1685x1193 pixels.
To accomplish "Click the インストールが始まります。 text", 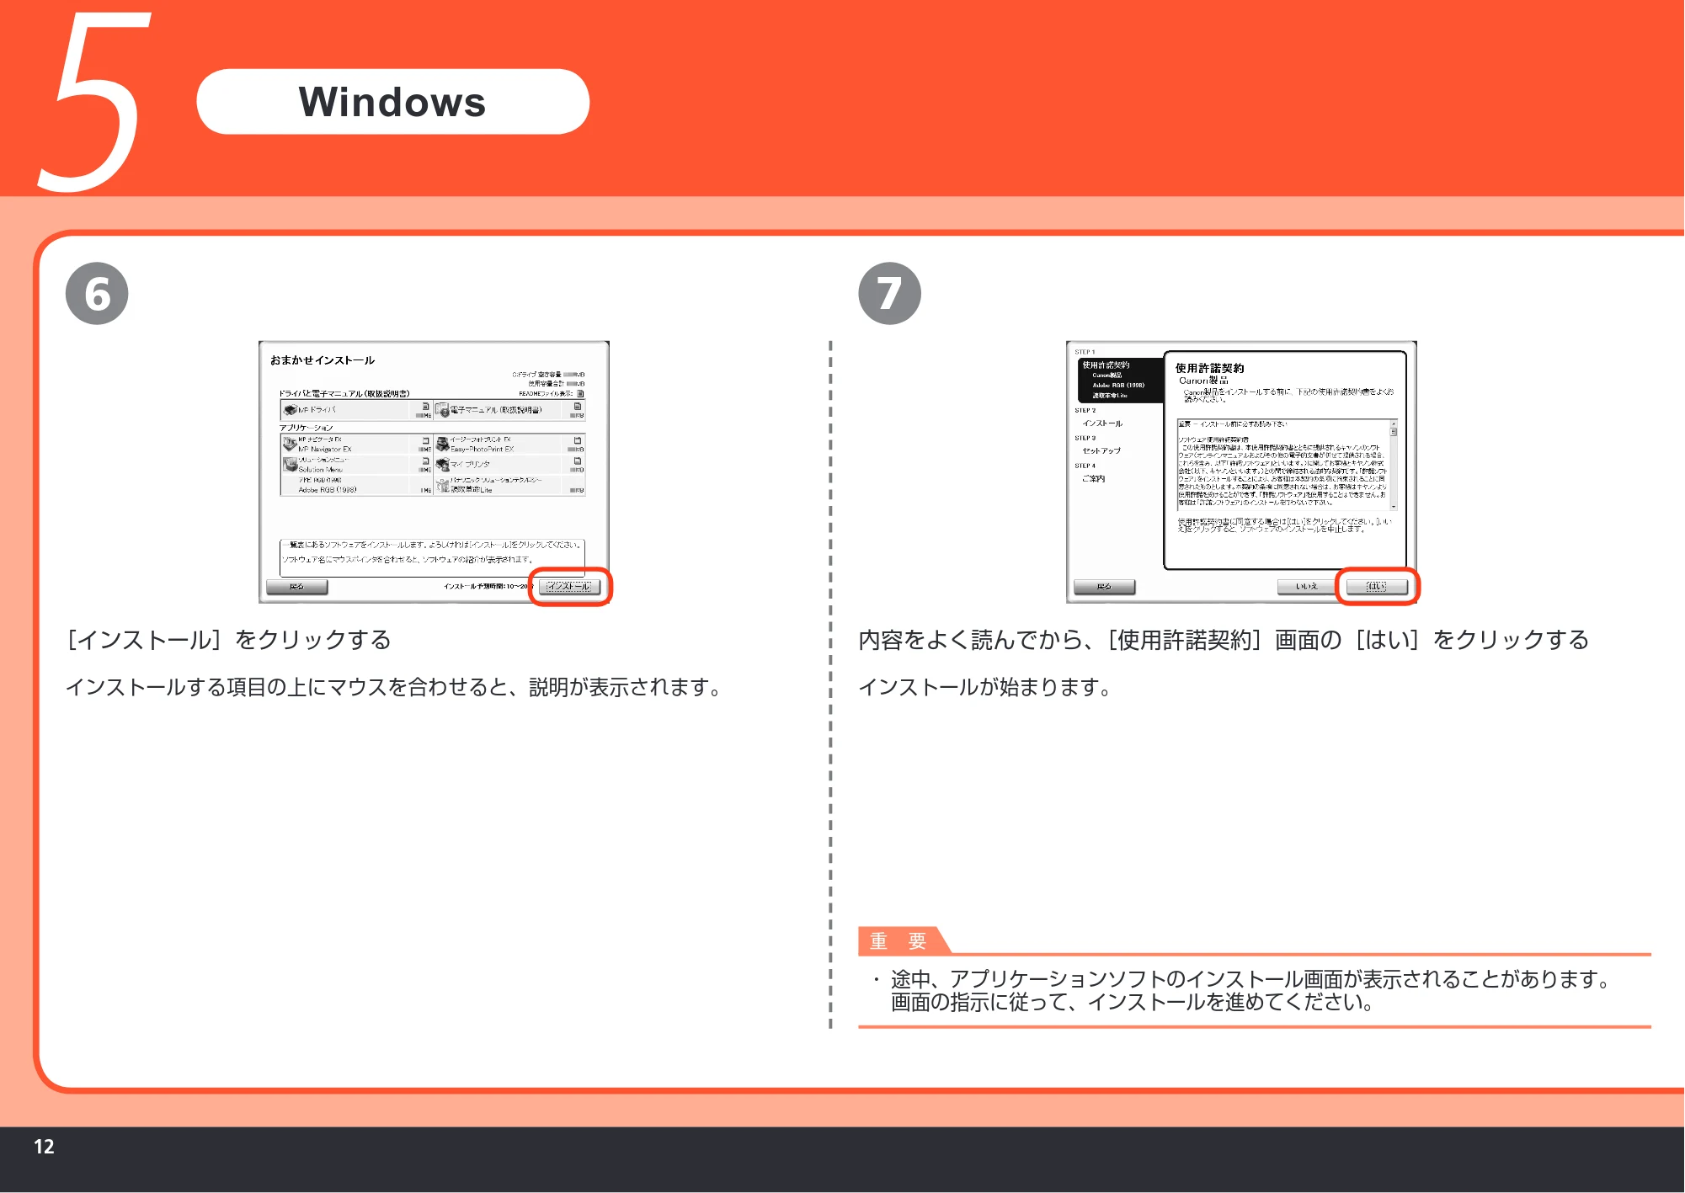I will (986, 687).
